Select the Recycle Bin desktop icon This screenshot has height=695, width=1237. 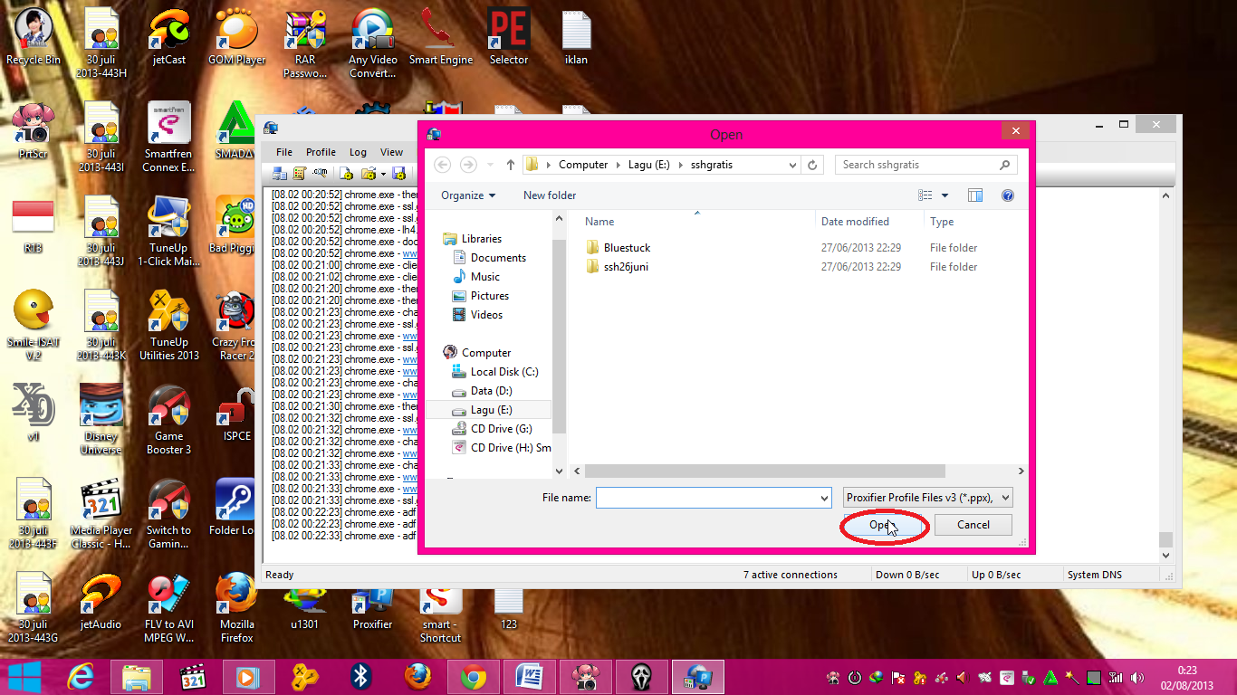coord(34,36)
